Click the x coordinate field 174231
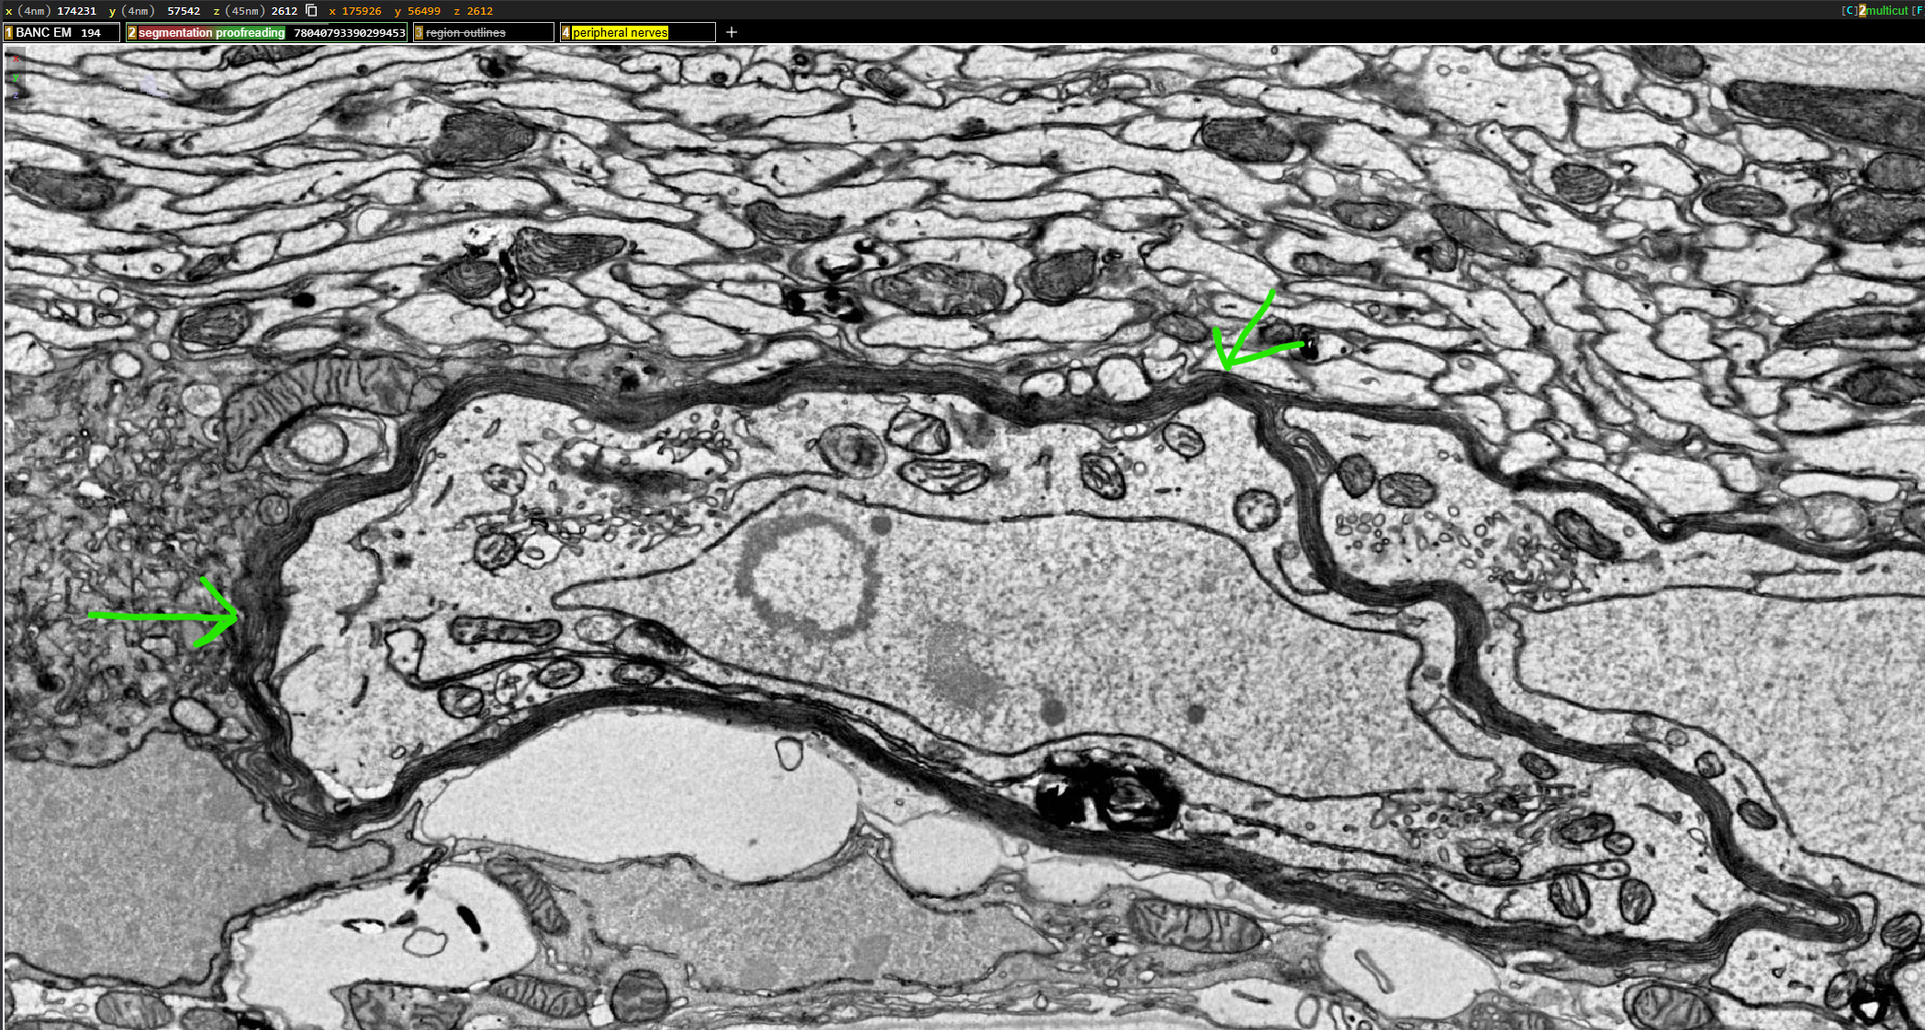 click(x=77, y=10)
